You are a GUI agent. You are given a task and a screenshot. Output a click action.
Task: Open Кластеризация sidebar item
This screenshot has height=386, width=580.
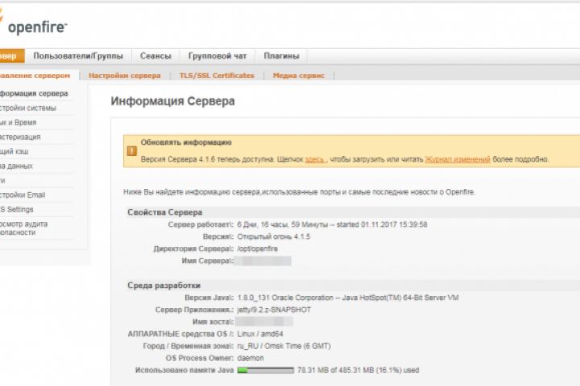click(20, 137)
